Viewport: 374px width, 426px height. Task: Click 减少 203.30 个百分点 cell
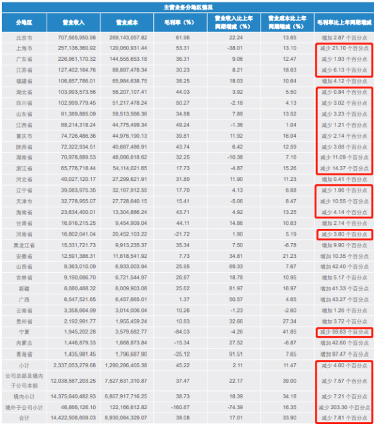[x=344, y=408]
